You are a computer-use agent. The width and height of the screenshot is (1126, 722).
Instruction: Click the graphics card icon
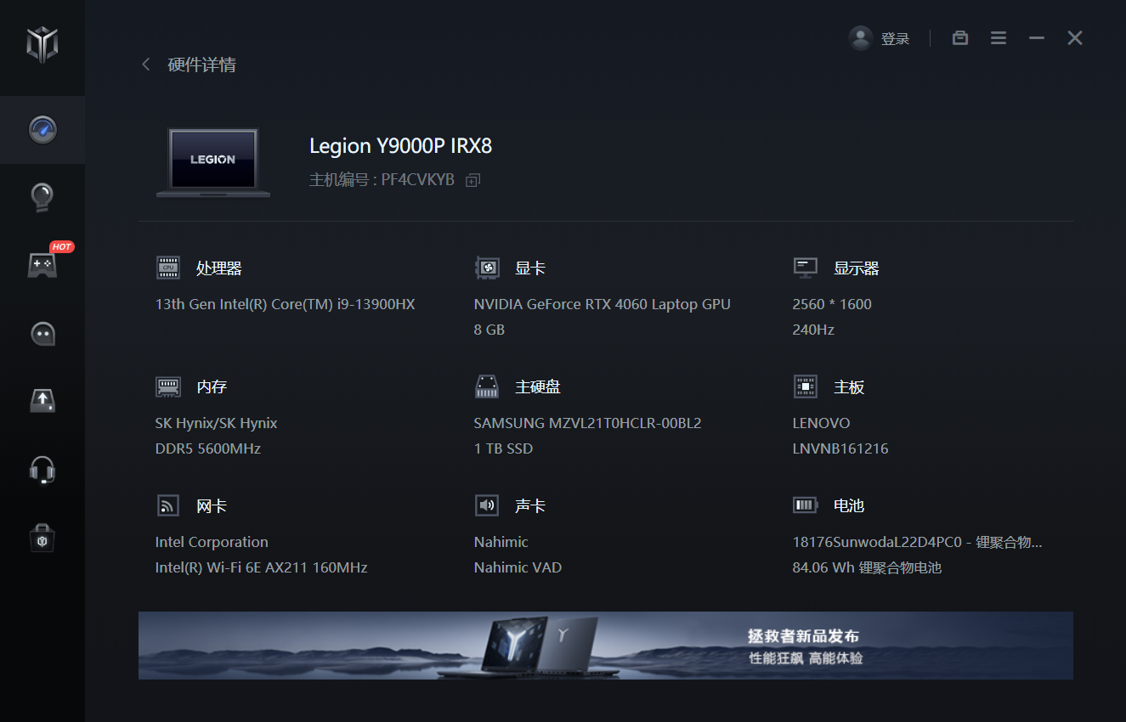[487, 268]
